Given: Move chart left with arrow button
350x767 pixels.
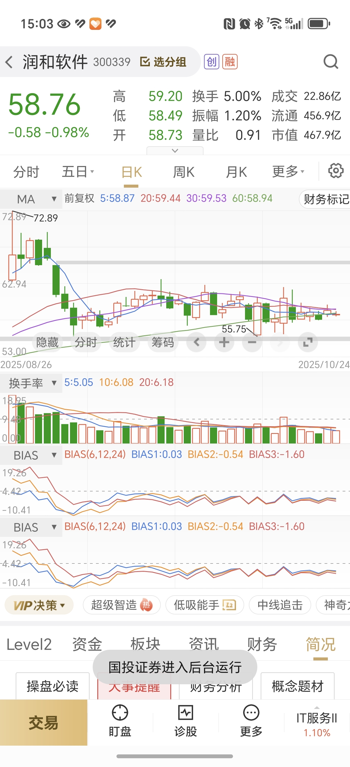Looking at the screenshot, I should (196, 342).
